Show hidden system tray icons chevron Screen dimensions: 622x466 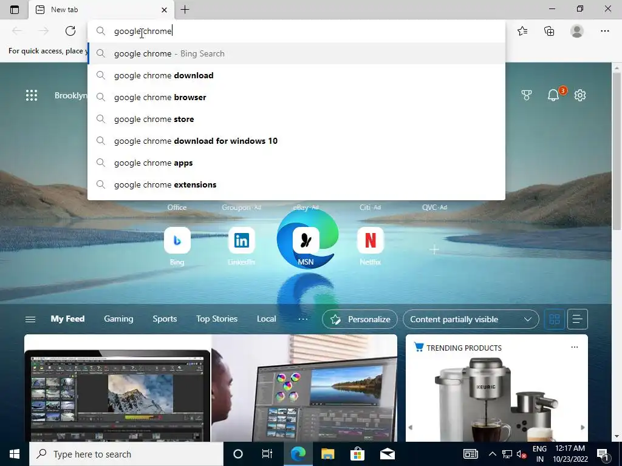[492, 454]
